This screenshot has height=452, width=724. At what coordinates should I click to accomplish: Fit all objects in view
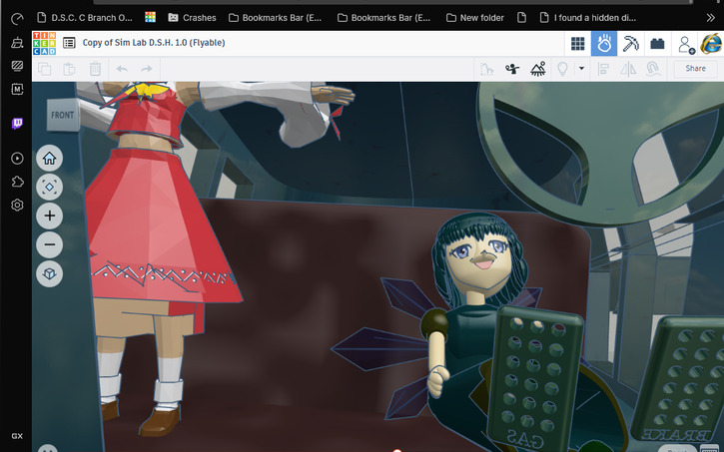pyautogui.click(x=49, y=187)
